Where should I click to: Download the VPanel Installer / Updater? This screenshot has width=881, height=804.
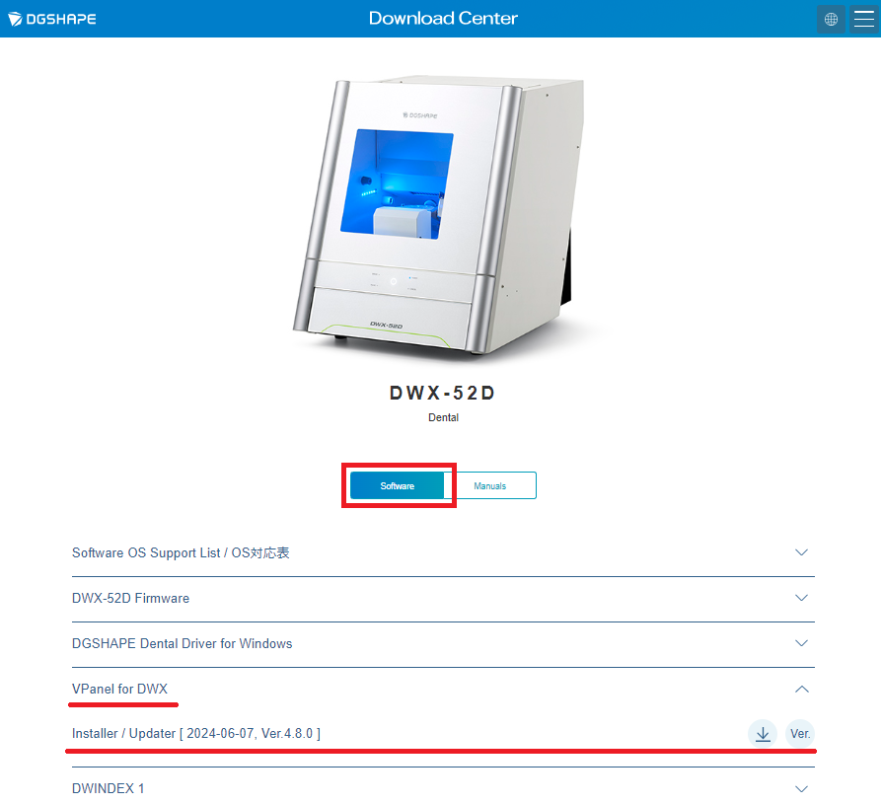[763, 734]
